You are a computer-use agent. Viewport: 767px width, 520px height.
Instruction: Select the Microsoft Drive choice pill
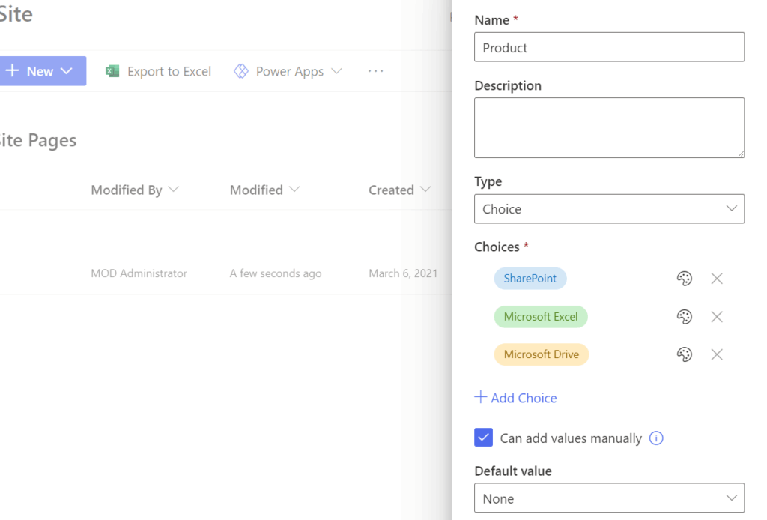(x=541, y=354)
